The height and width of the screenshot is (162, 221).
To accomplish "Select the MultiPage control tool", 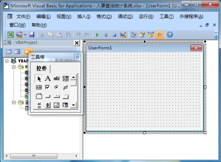I will (x=66, y=96).
